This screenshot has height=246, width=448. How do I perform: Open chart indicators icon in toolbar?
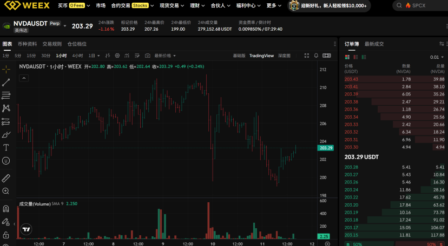[x=127, y=56]
